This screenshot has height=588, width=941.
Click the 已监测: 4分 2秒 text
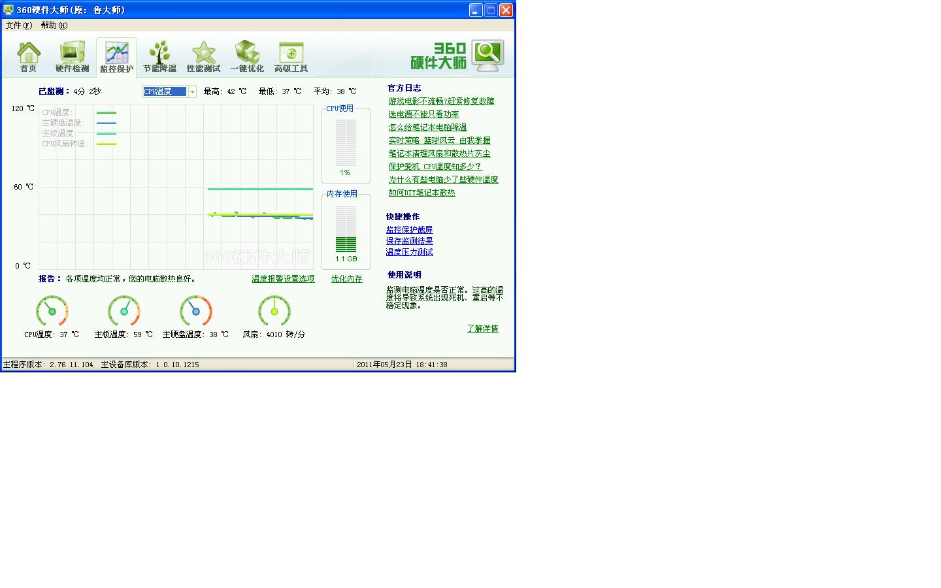coord(69,91)
